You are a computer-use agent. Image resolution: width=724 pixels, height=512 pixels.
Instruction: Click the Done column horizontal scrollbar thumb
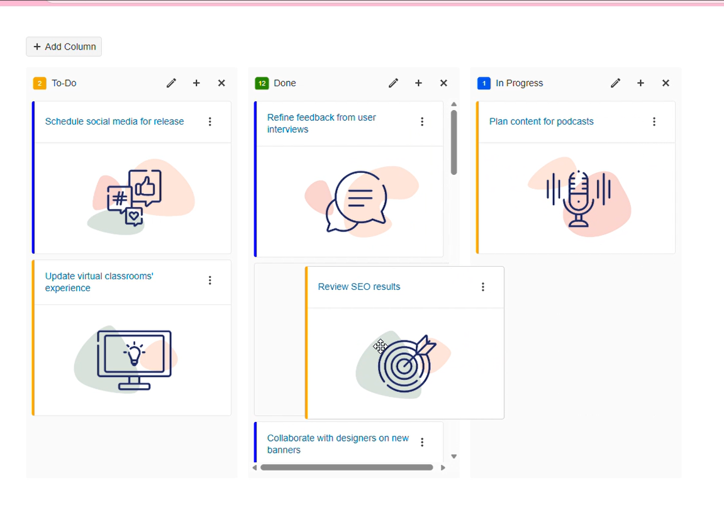[347, 467]
